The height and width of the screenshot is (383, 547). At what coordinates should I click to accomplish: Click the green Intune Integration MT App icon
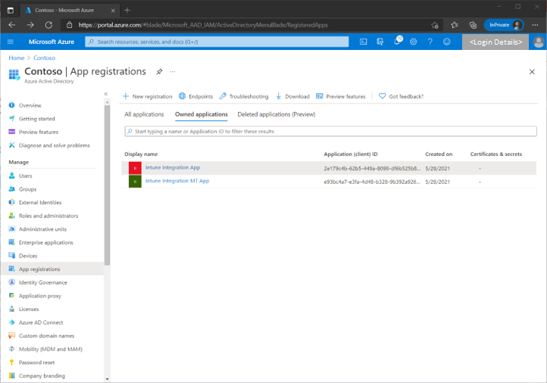pos(135,182)
